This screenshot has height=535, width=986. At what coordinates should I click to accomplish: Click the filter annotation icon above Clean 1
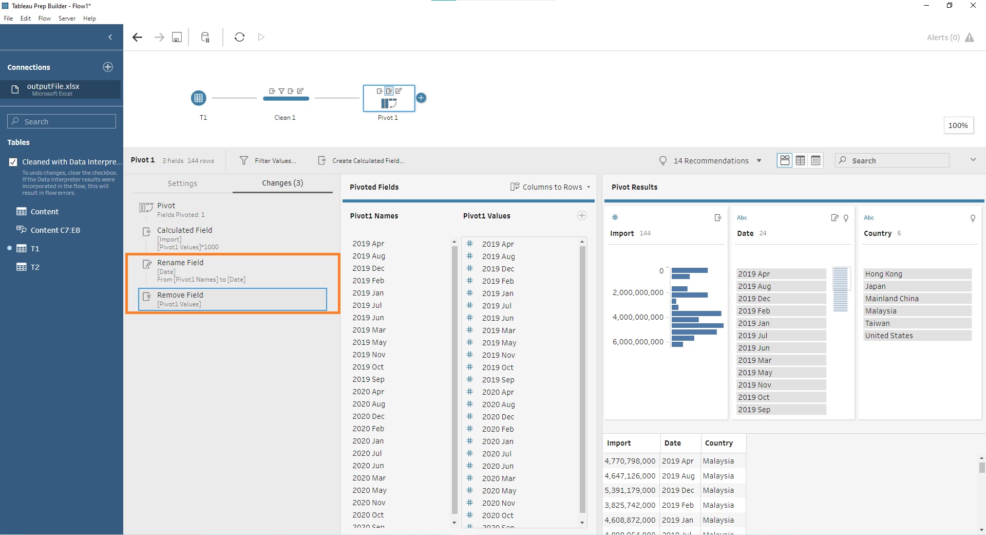pyautogui.click(x=281, y=91)
